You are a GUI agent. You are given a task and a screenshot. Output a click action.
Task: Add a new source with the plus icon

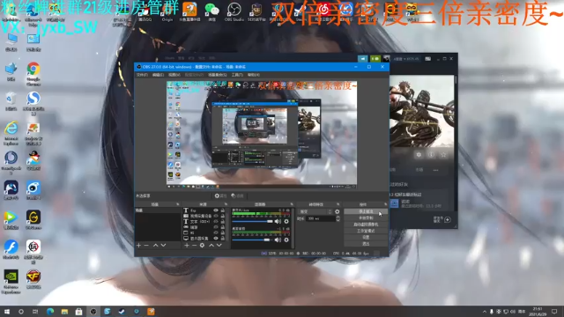(187, 245)
